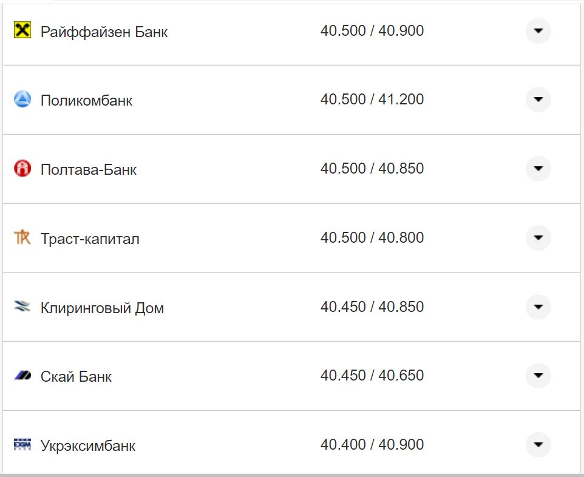Click the Поликомбанк globe logo
This screenshot has width=584, height=477.
point(21,99)
